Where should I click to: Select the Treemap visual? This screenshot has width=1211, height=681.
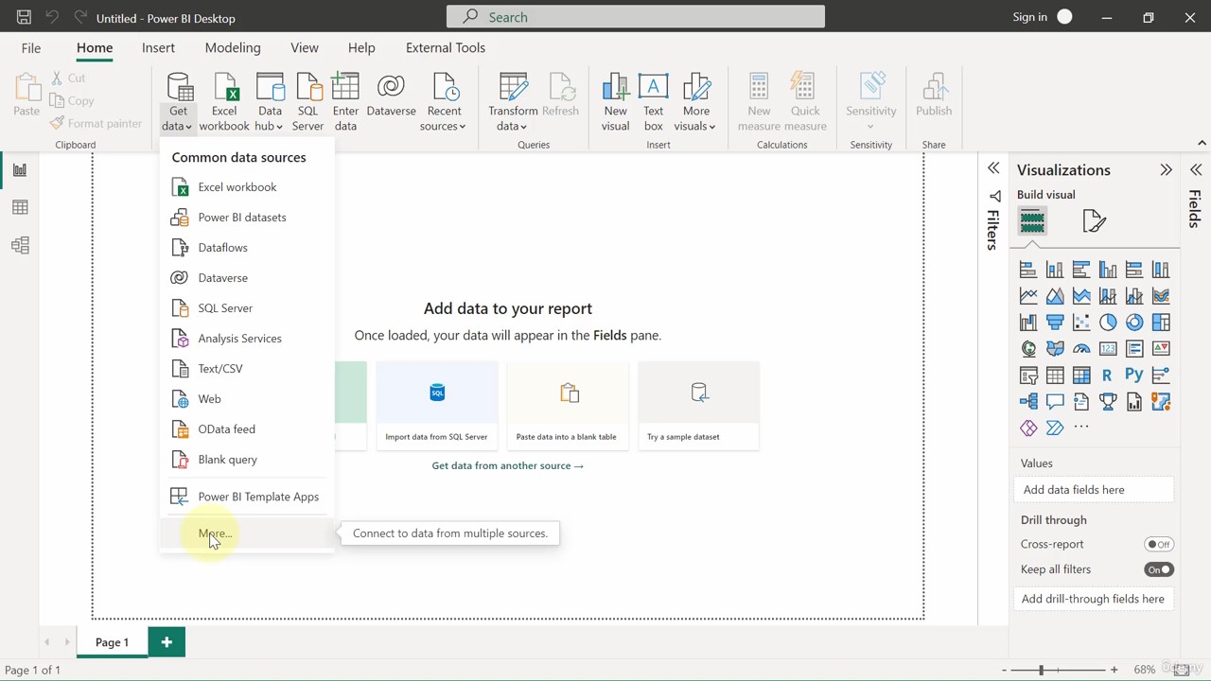click(1161, 323)
